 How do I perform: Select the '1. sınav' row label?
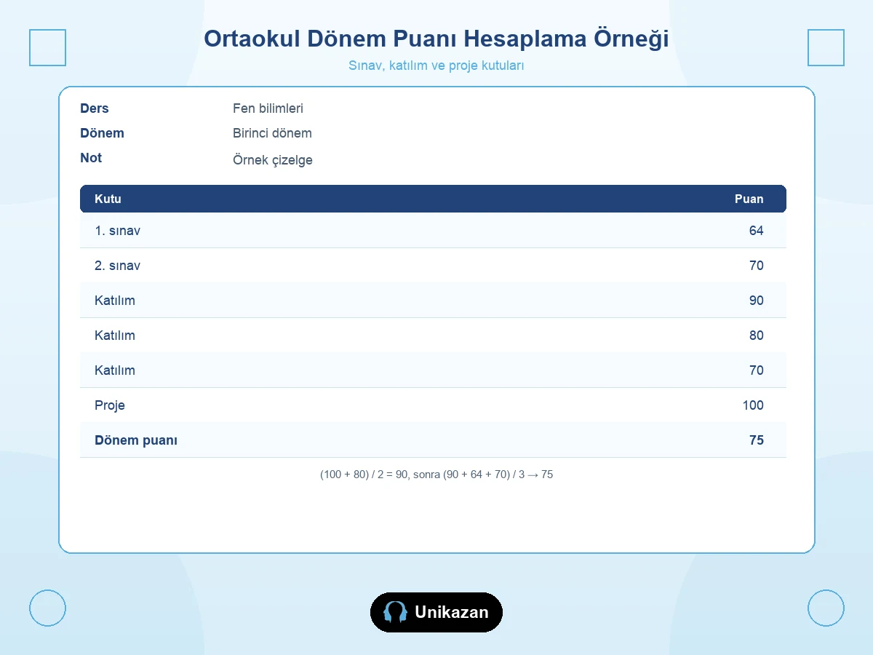[117, 231]
